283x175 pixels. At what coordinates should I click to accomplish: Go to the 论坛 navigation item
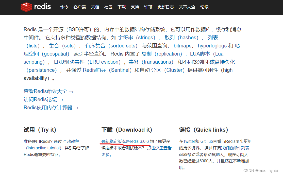(204, 7)
